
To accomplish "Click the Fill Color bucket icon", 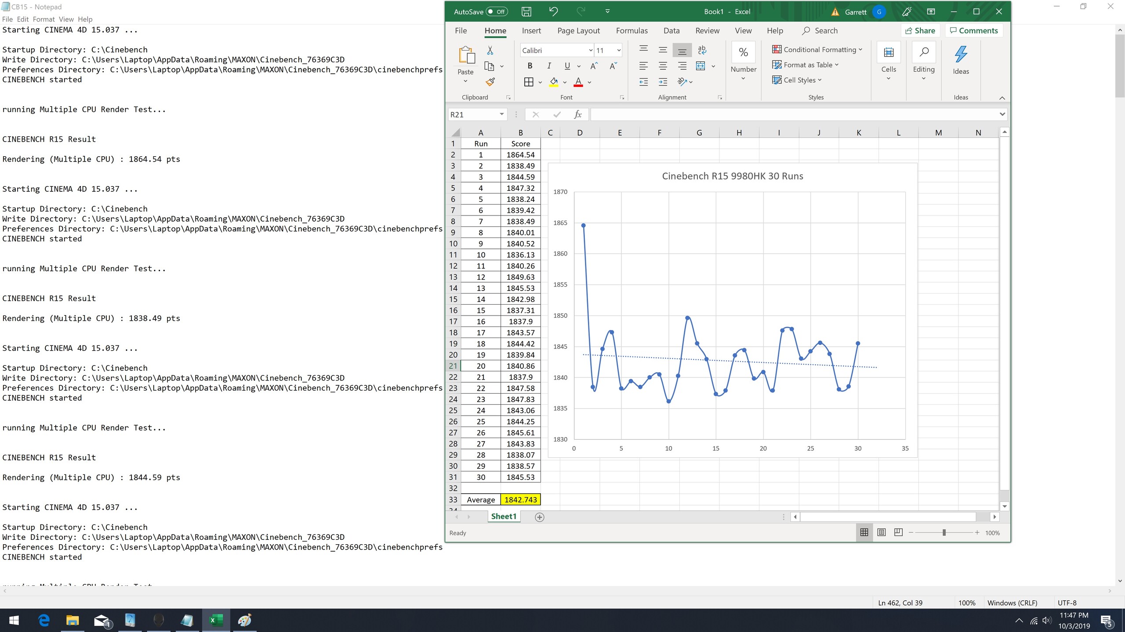I will (554, 82).
